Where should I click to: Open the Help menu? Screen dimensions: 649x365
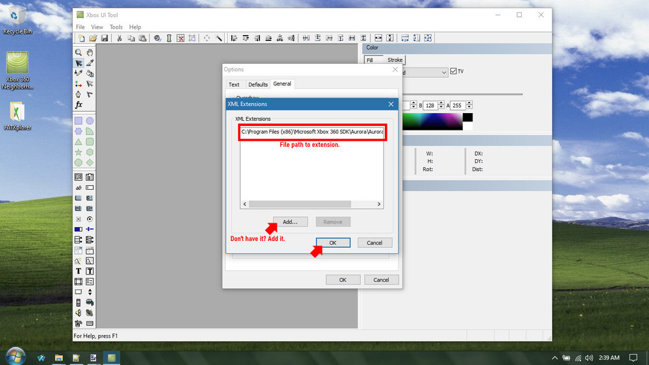135,27
